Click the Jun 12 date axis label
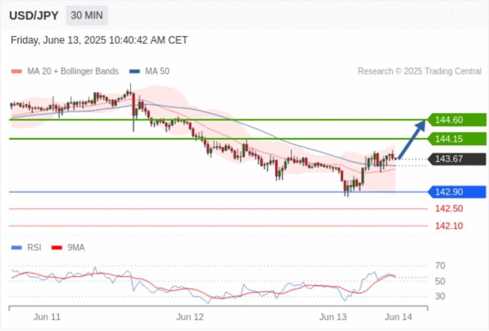The image size is (489, 331). point(190,317)
